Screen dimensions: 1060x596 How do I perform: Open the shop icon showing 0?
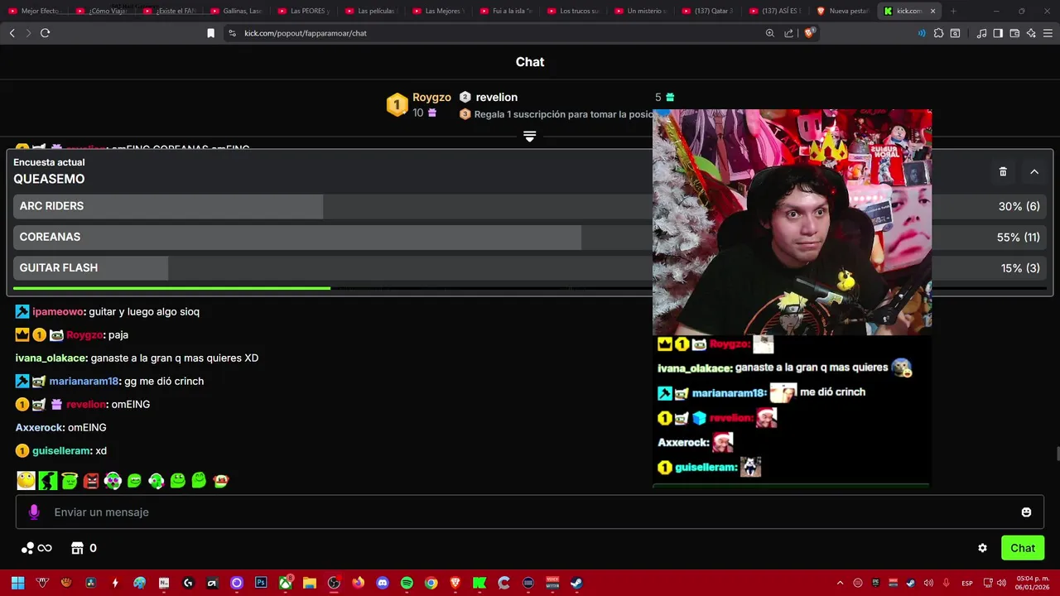pos(84,548)
